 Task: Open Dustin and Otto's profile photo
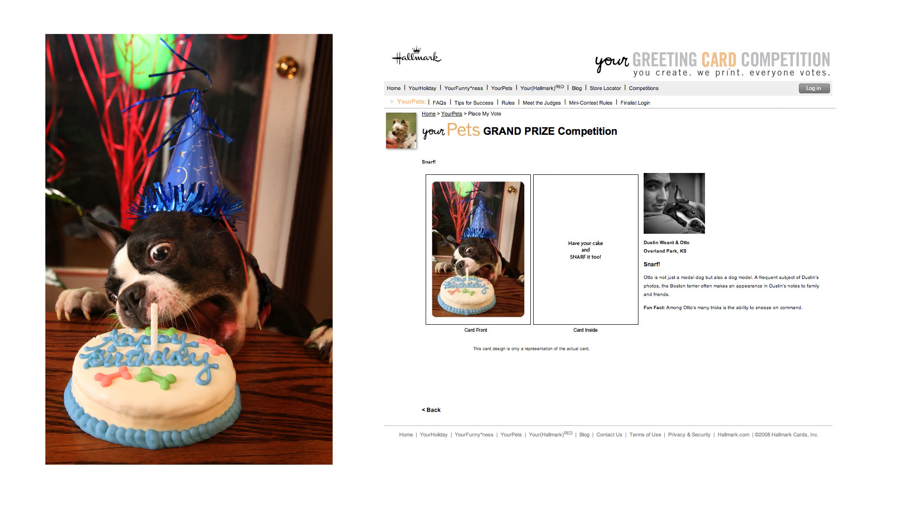point(674,203)
